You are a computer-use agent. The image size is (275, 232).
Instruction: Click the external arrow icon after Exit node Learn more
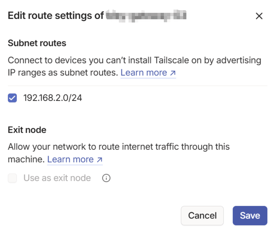tap(99, 159)
